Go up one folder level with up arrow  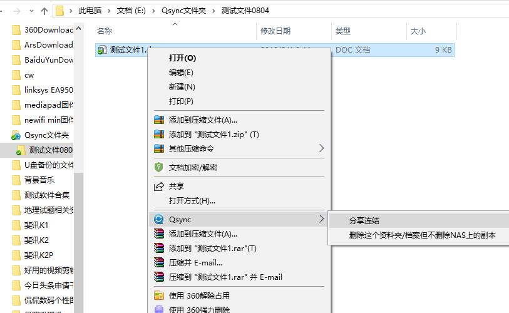tap(44, 11)
